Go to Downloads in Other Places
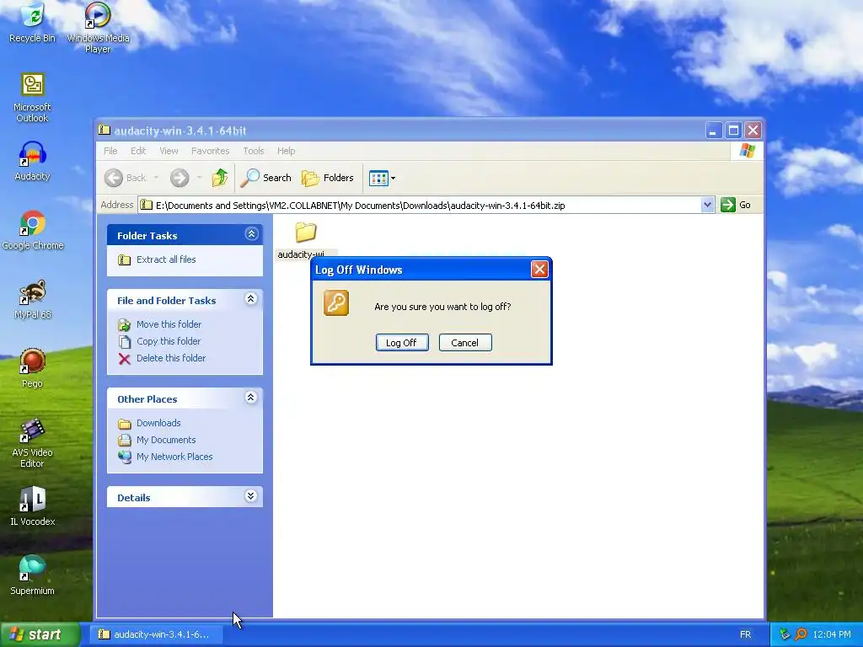The height and width of the screenshot is (647, 863). pyautogui.click(x=158, y=423)
